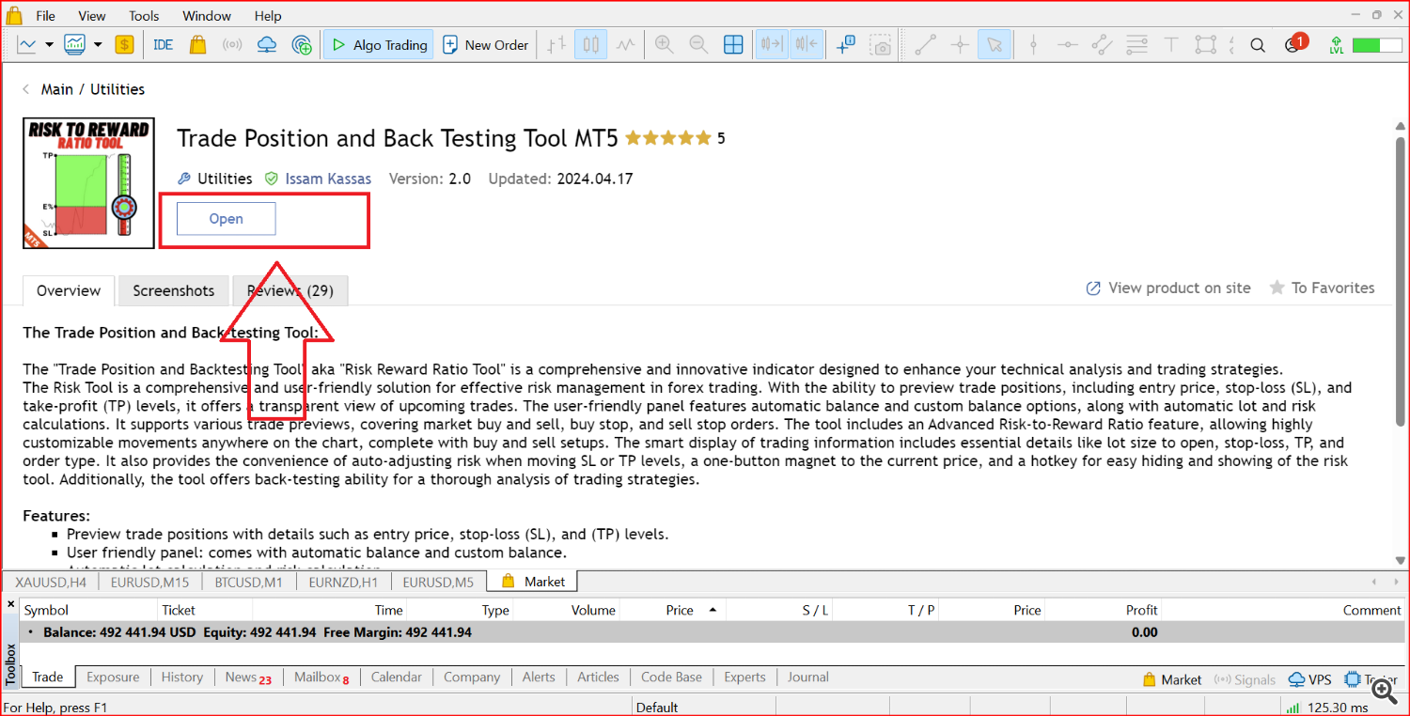
Task: Click the Utilities breadcrumb link
Action: 117,89
